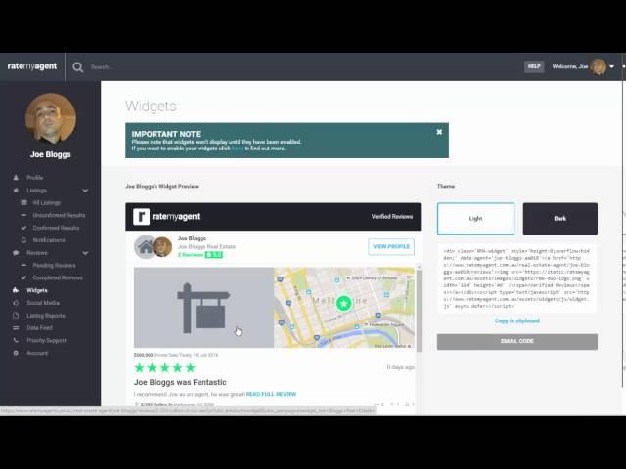Open the Profile sidebar label
The height and width of the screenshot is (469, 626).
(35, 178)
